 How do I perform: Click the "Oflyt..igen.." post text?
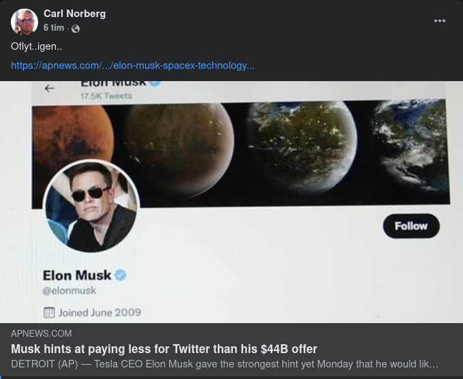[x=37, y=46]
